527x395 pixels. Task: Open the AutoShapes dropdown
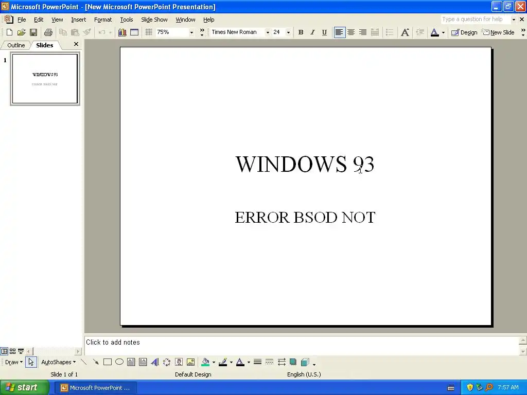pyautogui.click(x=59, y=362)
